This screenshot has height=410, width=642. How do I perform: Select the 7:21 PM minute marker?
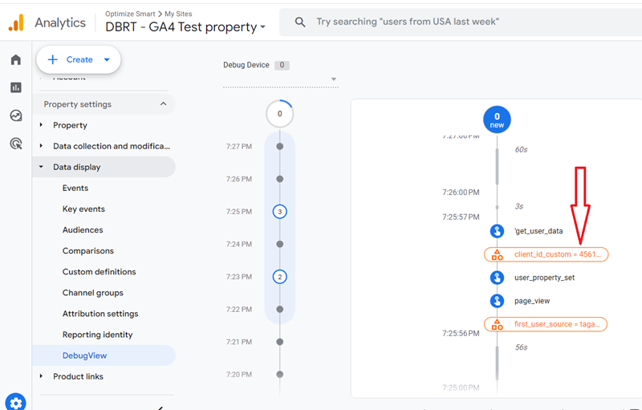(x=279, y=342)
